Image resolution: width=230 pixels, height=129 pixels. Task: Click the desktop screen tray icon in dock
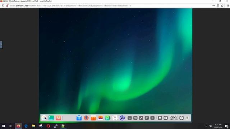(166, 118)
